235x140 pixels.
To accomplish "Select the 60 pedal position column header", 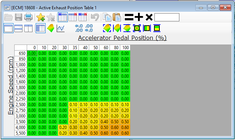I will pyautogui.click(x=104, y=48).
